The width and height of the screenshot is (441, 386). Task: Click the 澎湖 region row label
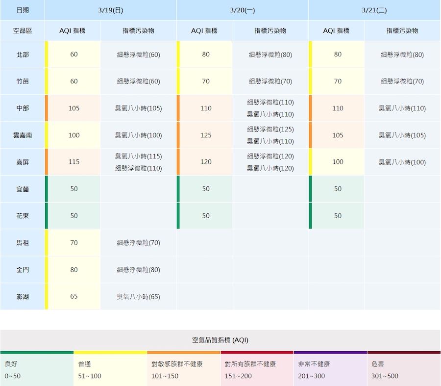(x=23, y=297)
